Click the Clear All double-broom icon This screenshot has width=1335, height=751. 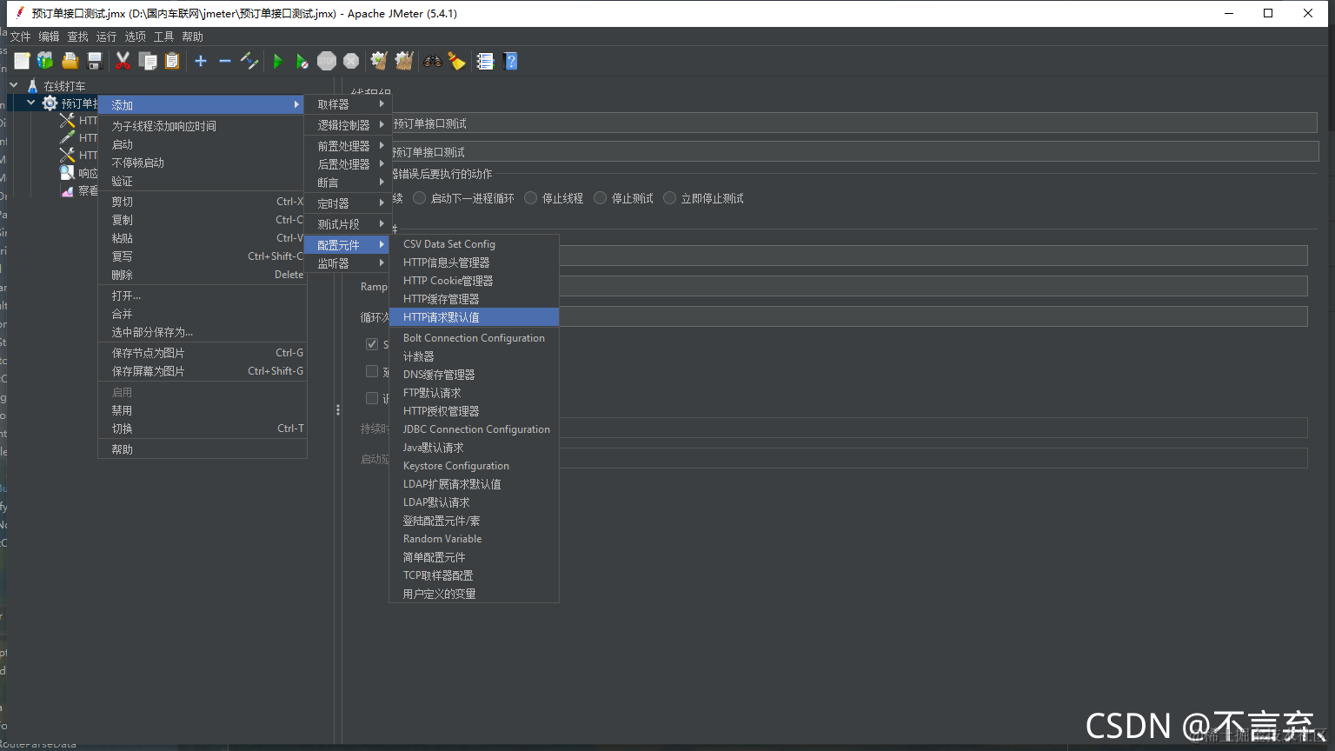click(404, 61)
